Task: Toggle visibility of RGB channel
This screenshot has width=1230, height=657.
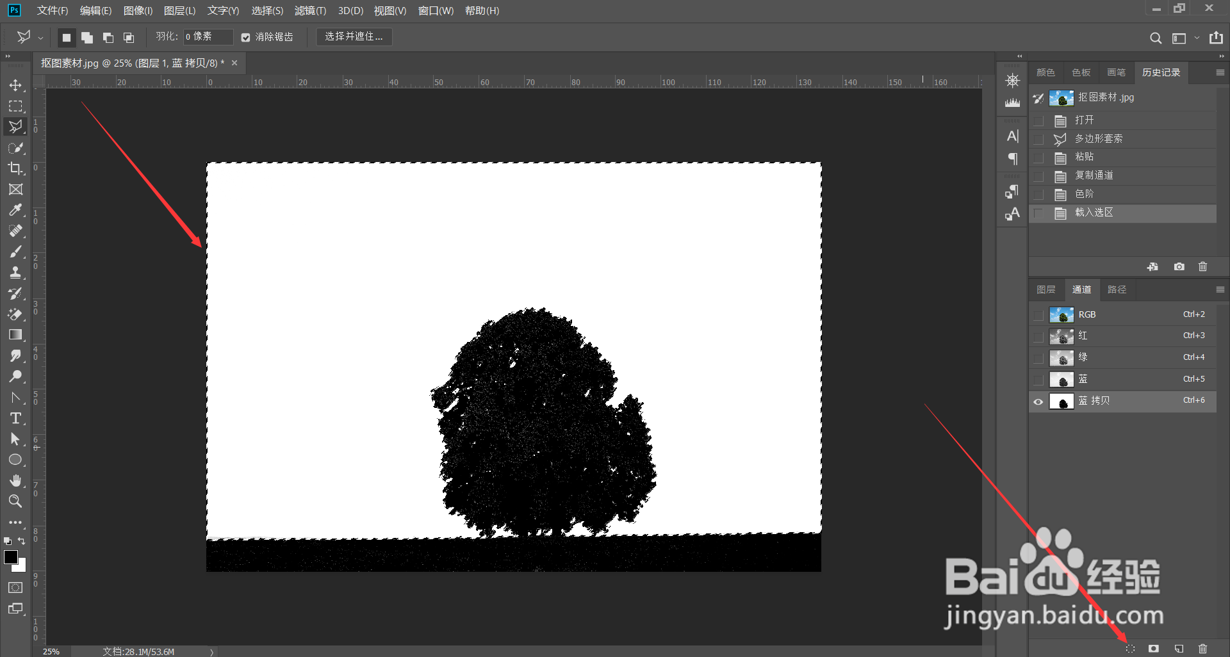Action: pyautogui.click(x=1038, y=315)
